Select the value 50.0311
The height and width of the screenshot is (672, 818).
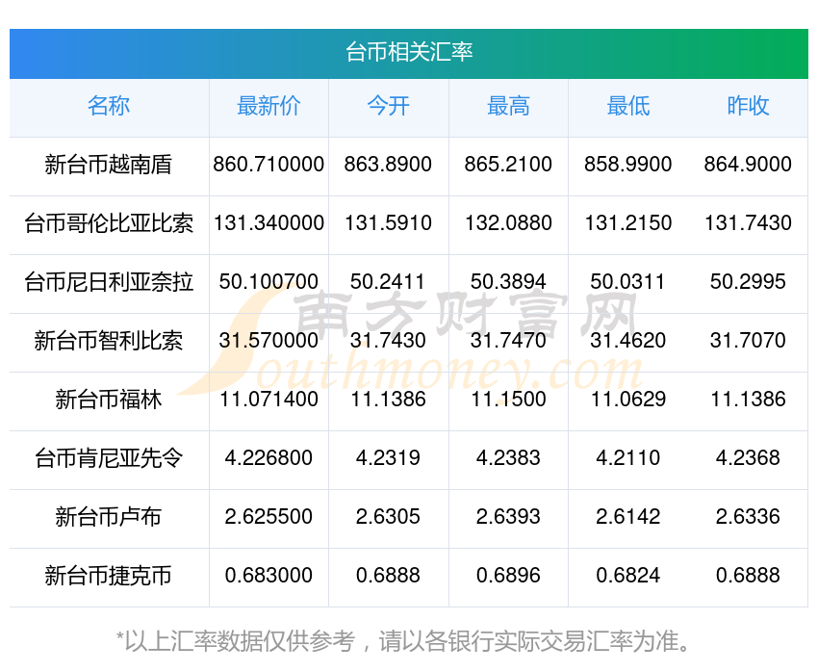(628, 282)
